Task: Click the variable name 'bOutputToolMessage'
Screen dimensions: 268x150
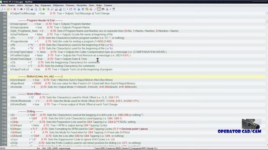Action: point(23,13)
